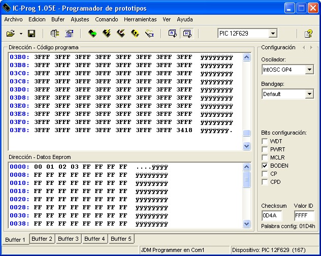Switch to the assembler view icon
321x256 pixels.
172,34
